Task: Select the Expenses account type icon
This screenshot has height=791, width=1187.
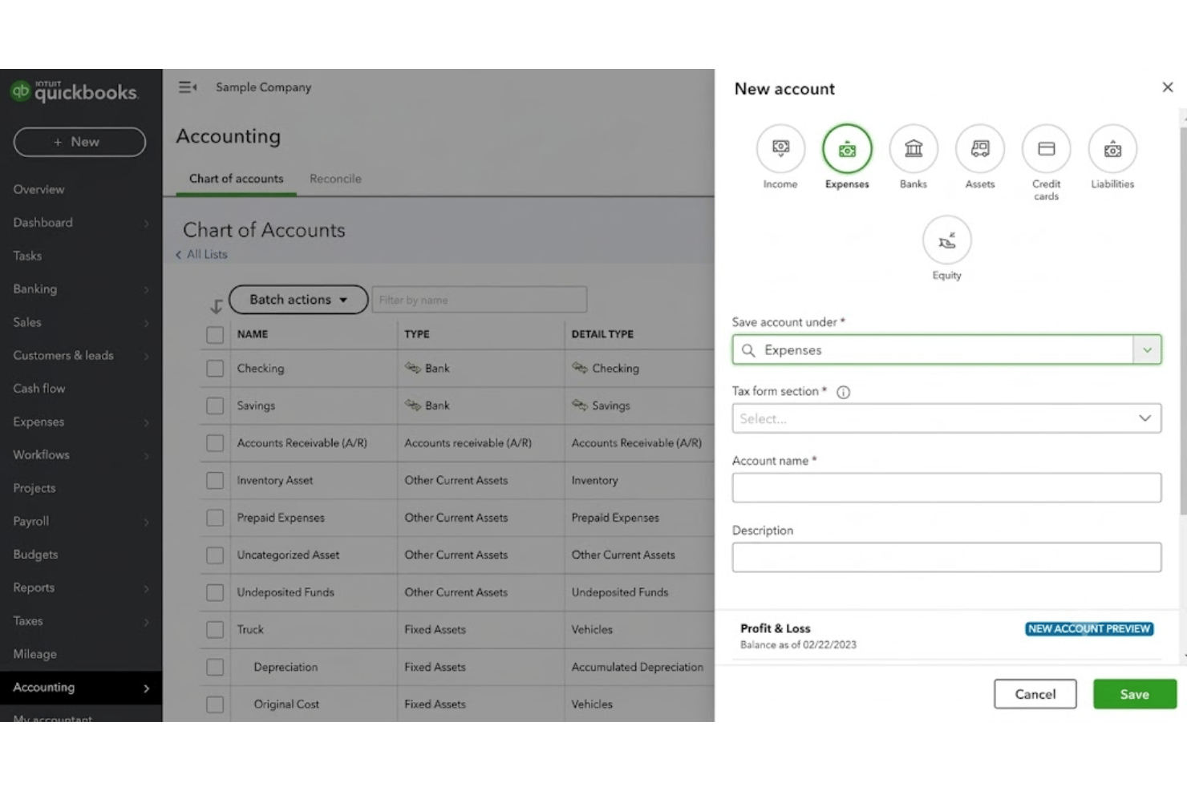Action: click(x=847, y=149)
